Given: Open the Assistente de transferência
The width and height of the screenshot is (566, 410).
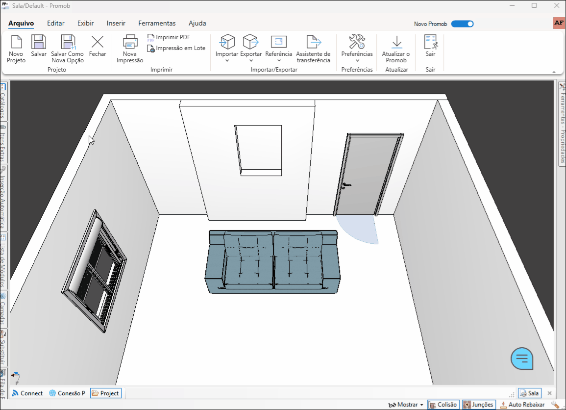Looking at the screenshot, I should [314, 48].
